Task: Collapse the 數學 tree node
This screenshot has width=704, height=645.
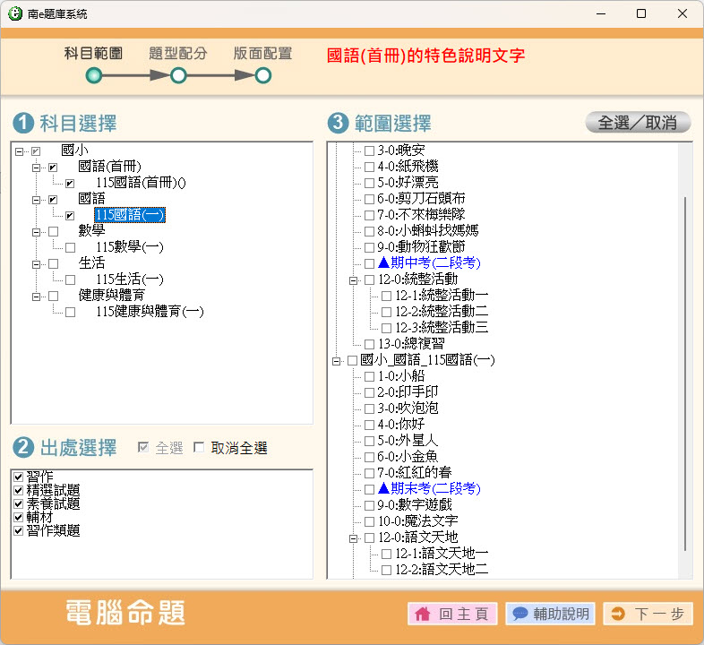Action: tap(36, 232)
